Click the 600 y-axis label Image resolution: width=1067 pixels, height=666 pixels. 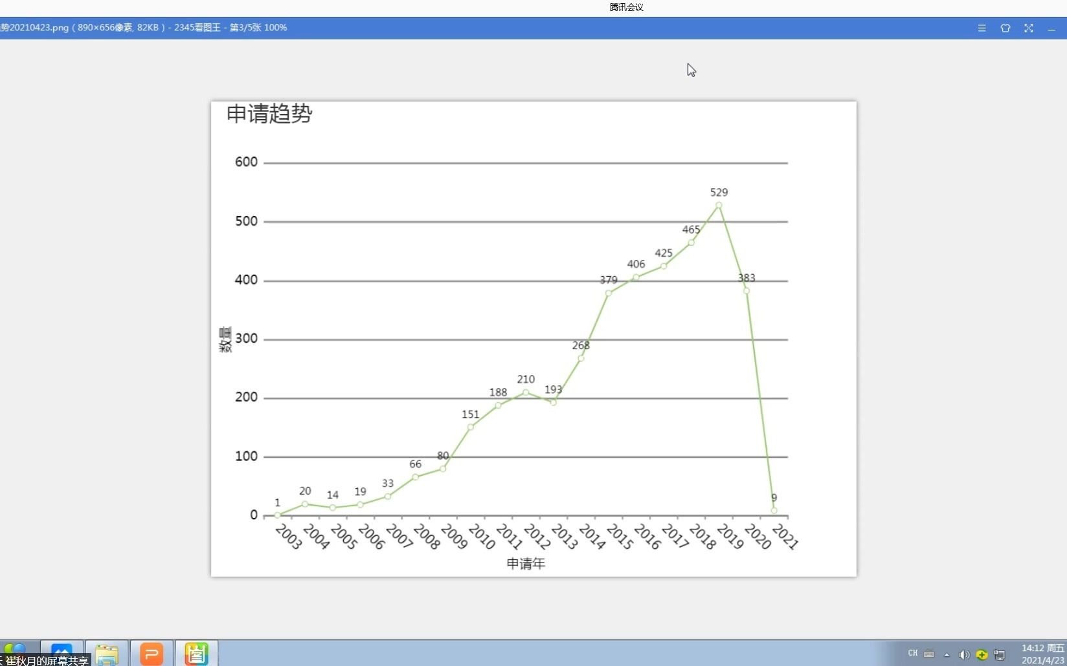[x=246, y=162]
